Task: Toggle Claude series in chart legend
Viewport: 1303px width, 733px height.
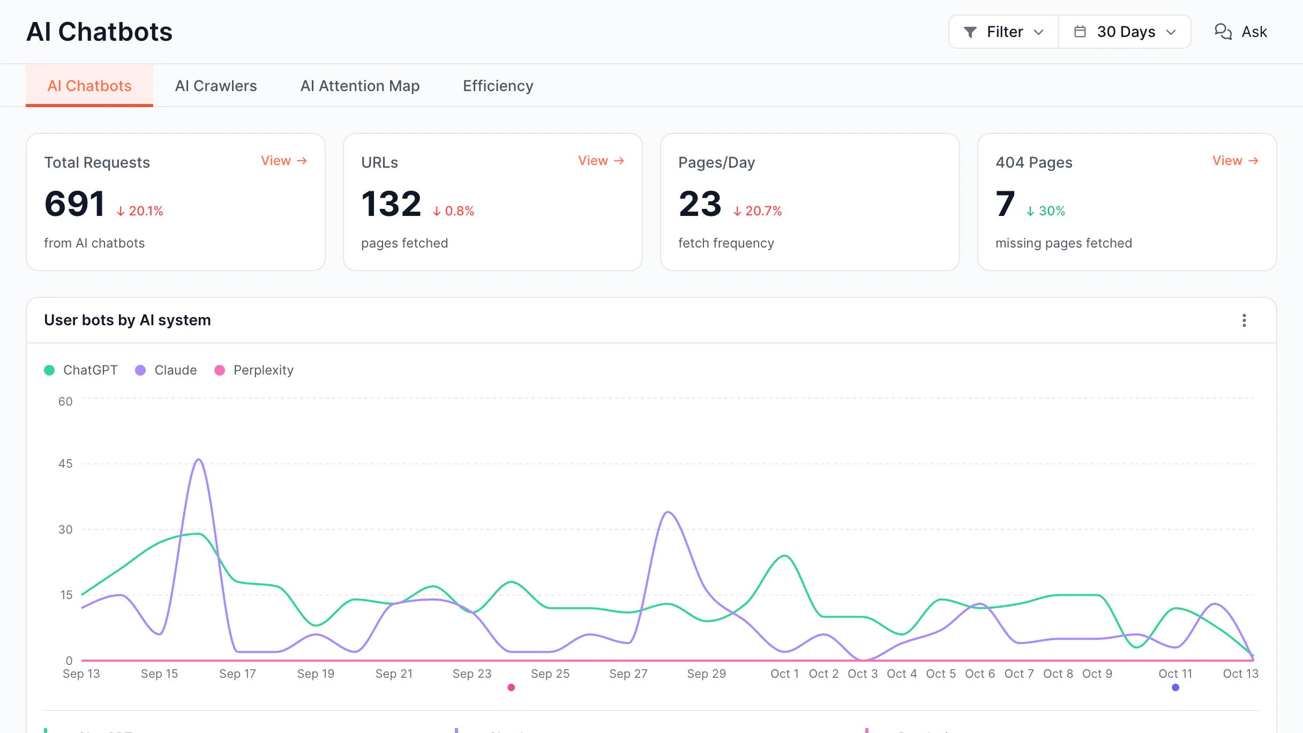Action: [x=166, y=370]
